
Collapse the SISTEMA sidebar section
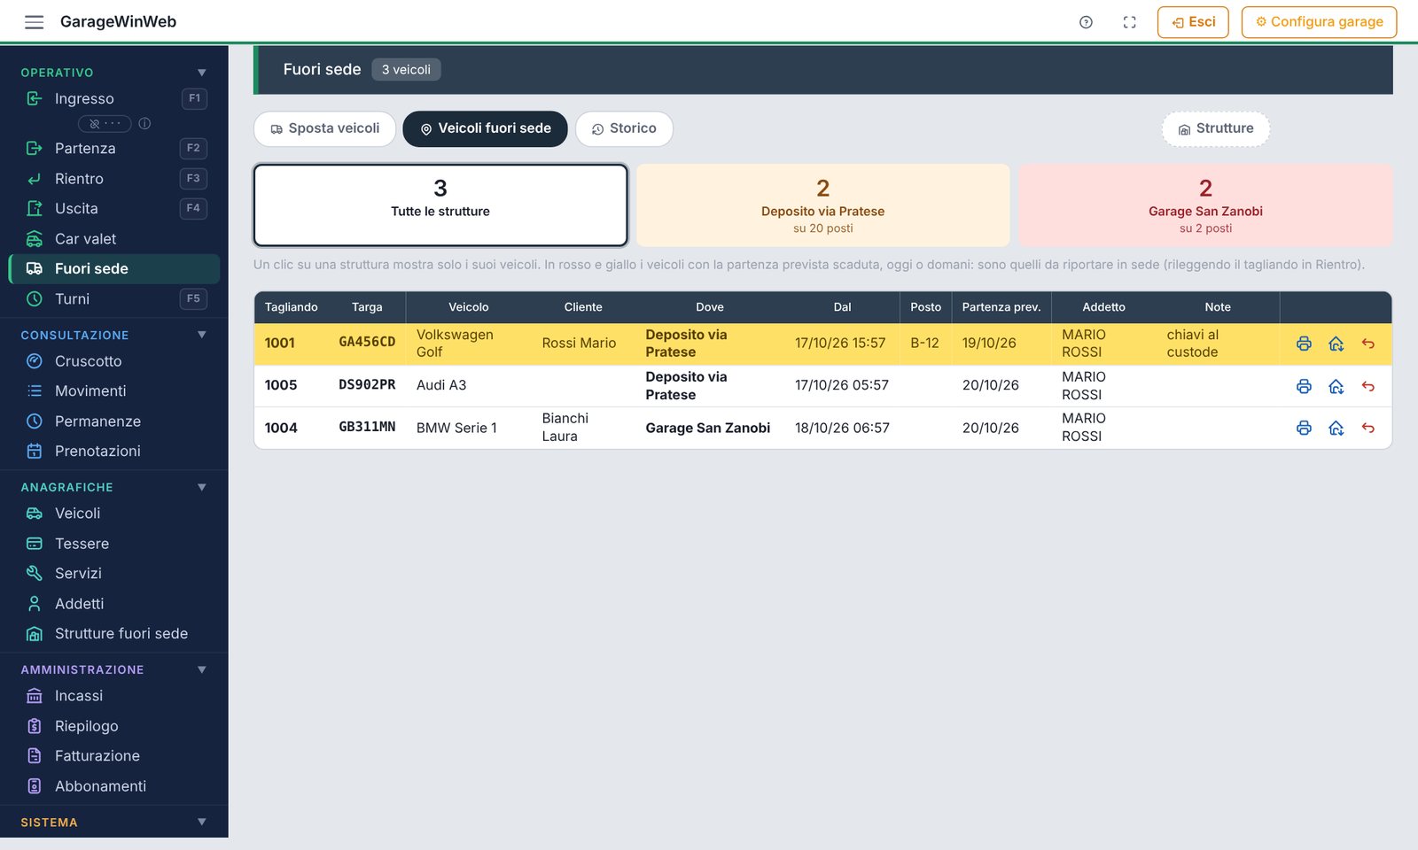click(x=201, y=822)
